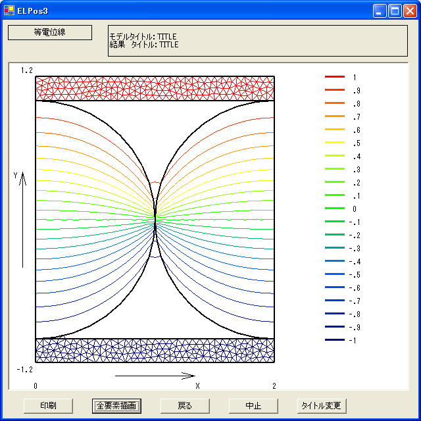Minimize the ELPos3 window
421x421 pixels.
[x=380, y=11]
